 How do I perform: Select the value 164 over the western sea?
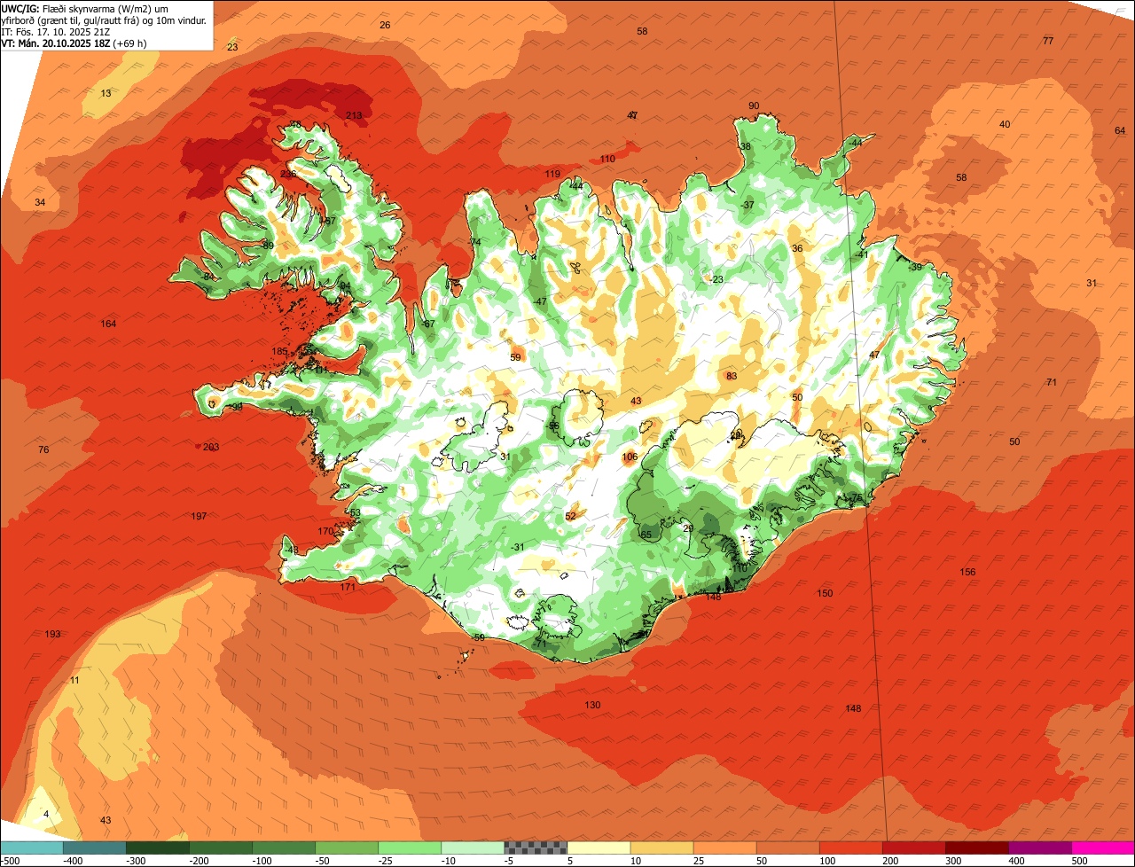click(x=108, y=324)
